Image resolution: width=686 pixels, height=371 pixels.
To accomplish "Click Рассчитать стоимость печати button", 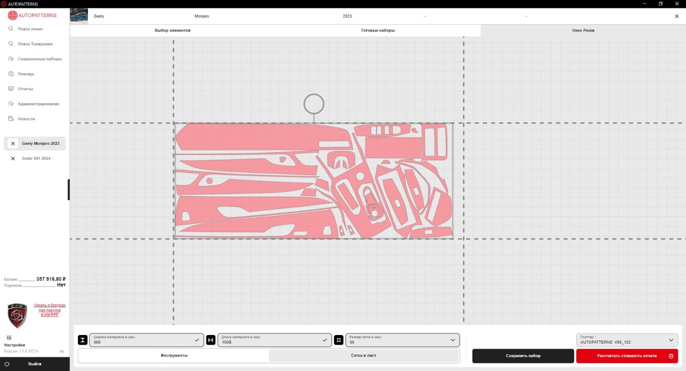I will click(x=627, y=356).
